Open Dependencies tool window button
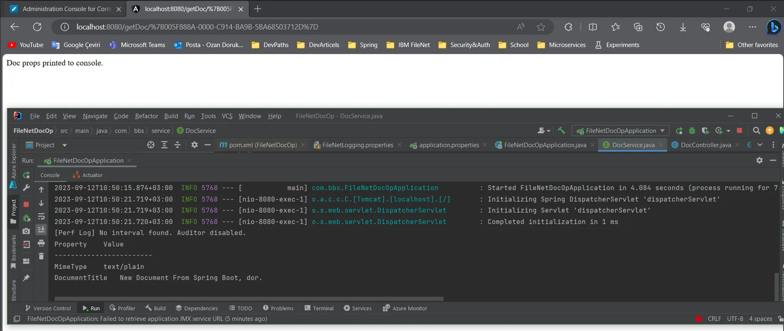The width and height of the screenshot is (784, 331). tap(197, 308)
